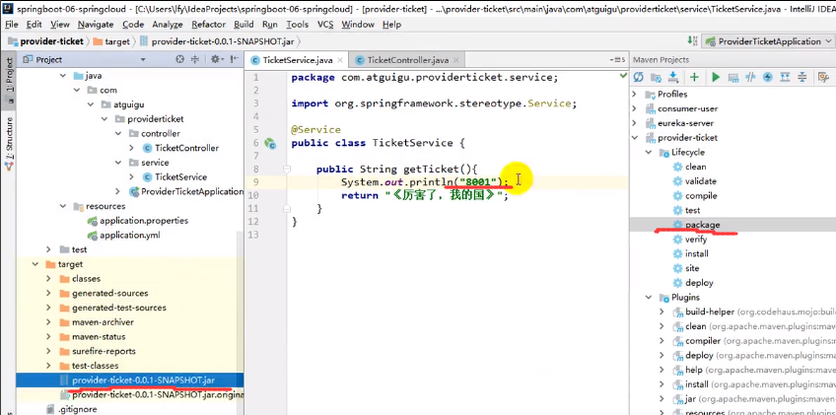Collapse the service package
Viewport: 836px width, 415px height.
coord(119,163)
